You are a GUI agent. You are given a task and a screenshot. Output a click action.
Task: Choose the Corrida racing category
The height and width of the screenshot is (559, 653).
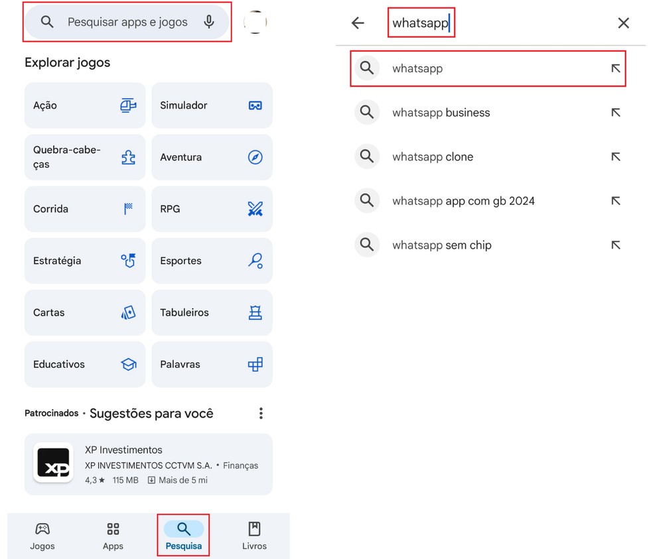[x=85, y=209]
